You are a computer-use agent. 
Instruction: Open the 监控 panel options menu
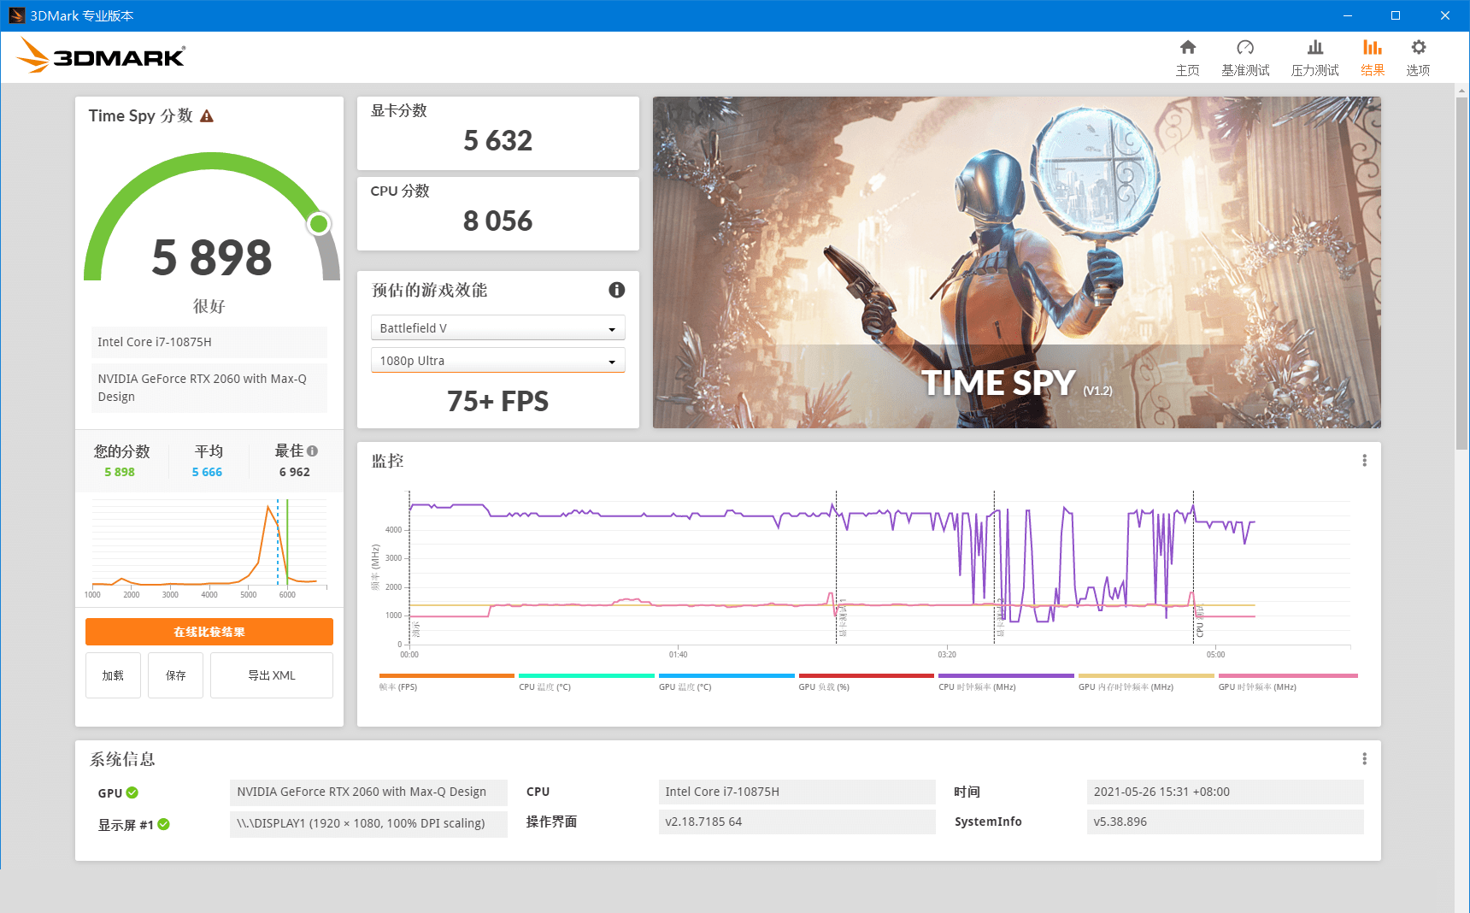[x=1365, y=460]
